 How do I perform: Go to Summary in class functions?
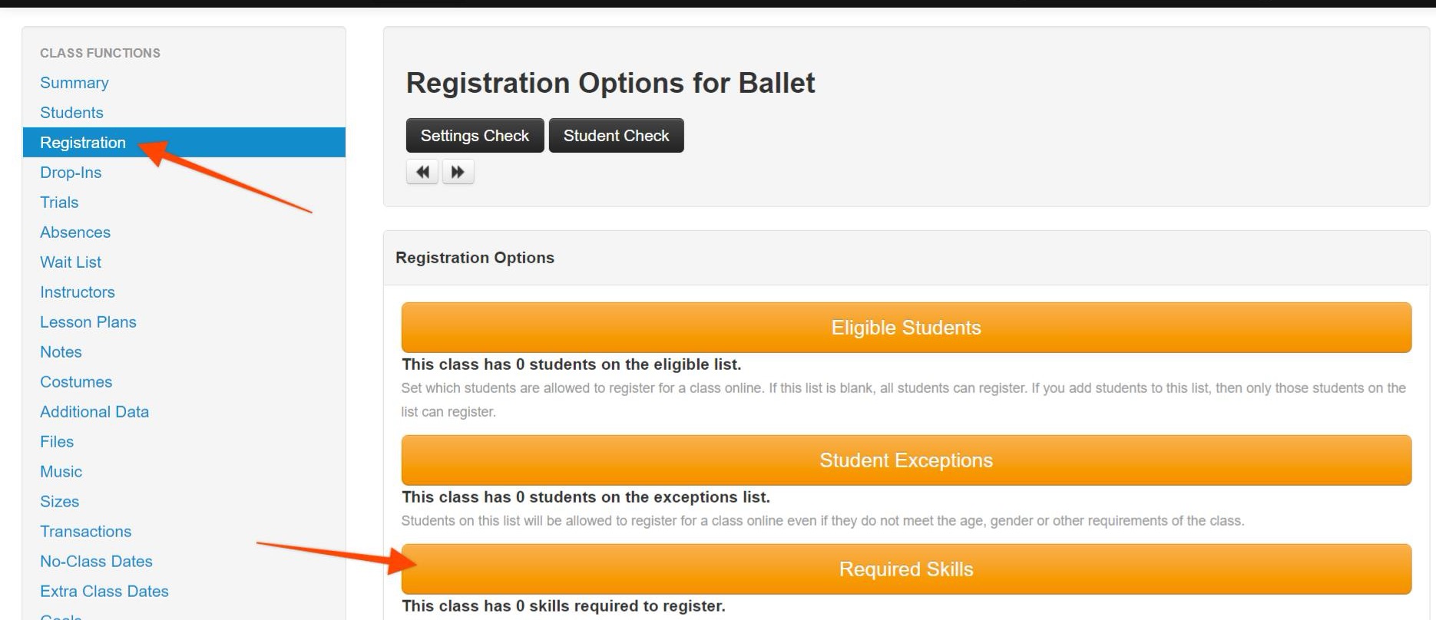[74, 83]
